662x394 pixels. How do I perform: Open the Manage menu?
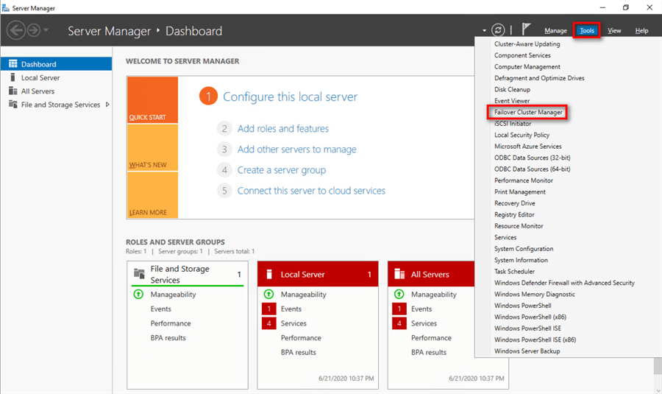click(x=555, y=31)
